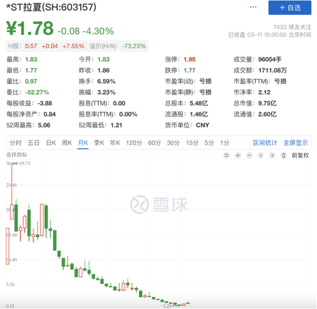Open the 年K chart tab

[115, 143]
